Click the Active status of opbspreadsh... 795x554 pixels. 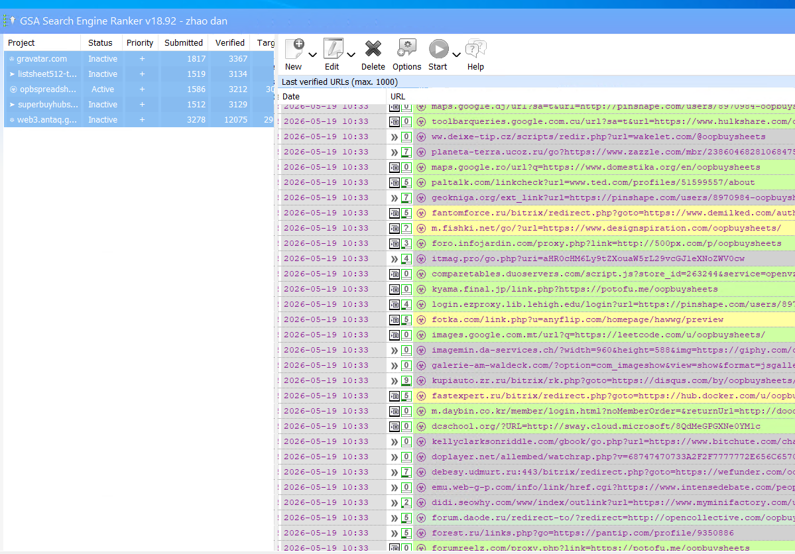(102, 89)
